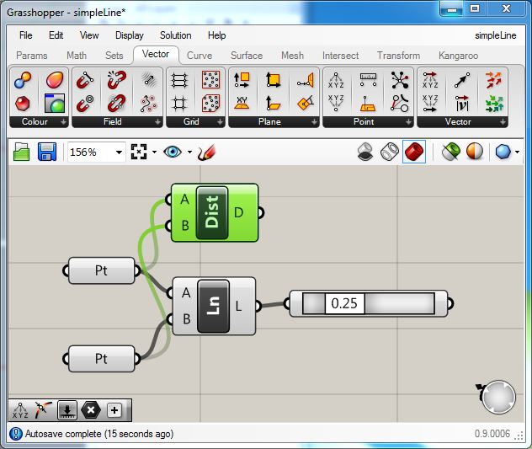Toggle the red shaded preview mode
Image resolution: width=532 pixels, height=449 pixels.
click(x=414, y=152)
